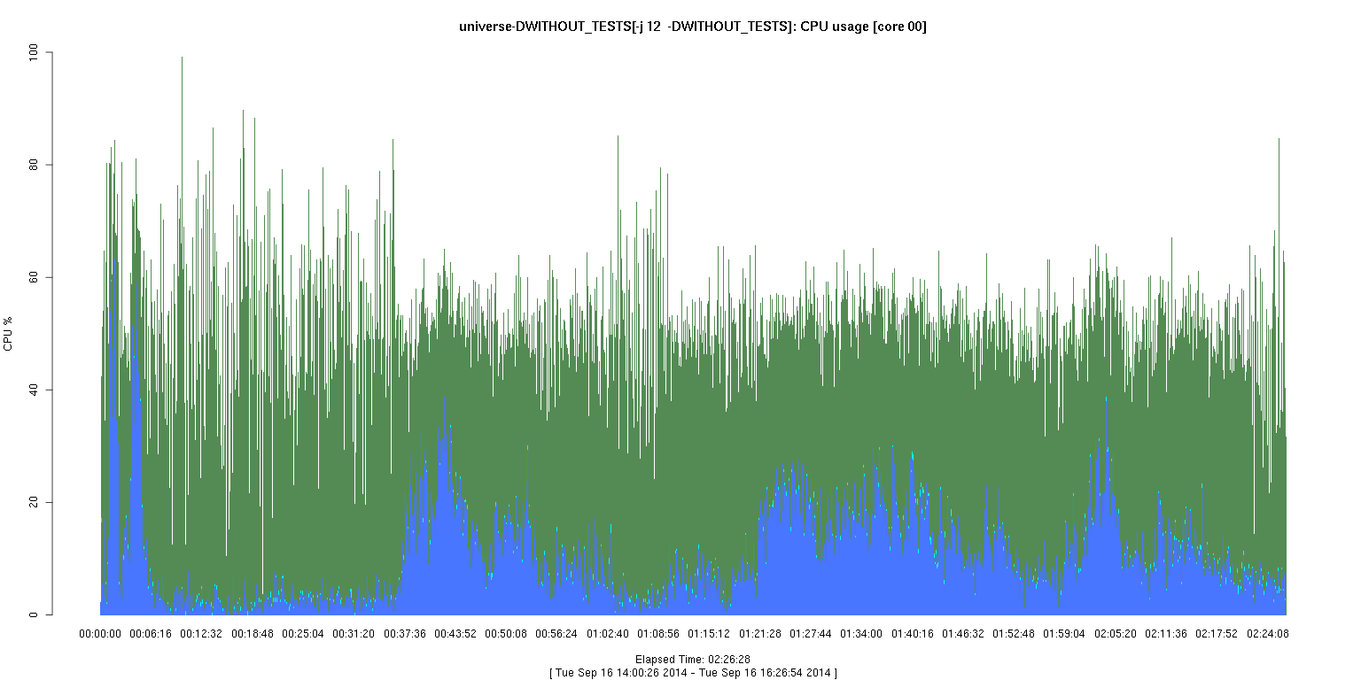Screen dimensions: 1361x680
Task: Click the x-axis time label 00:43:52
Action: [455, 634]
